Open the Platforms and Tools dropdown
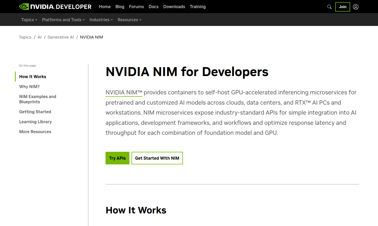This screenshot has height=226, width=378. click(63, 20)
